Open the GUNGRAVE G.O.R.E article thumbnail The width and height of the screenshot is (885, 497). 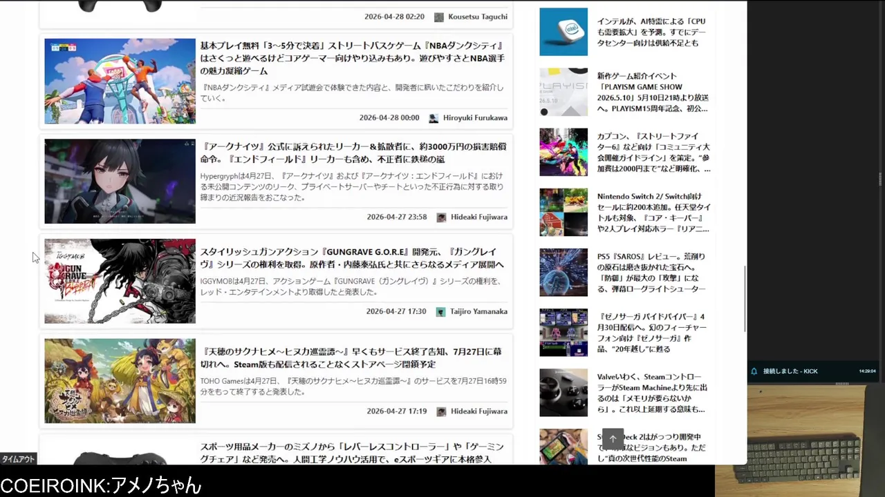(120, 281)
